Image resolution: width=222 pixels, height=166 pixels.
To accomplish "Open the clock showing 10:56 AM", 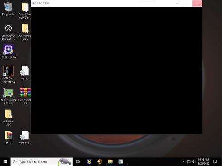I will point(203,162).
